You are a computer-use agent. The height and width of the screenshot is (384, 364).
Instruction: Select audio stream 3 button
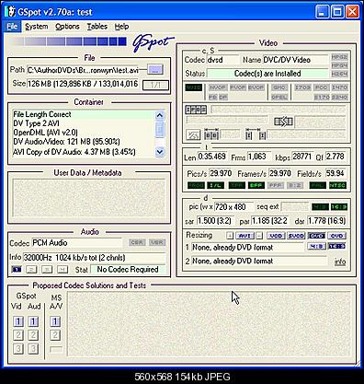(47, 270)
